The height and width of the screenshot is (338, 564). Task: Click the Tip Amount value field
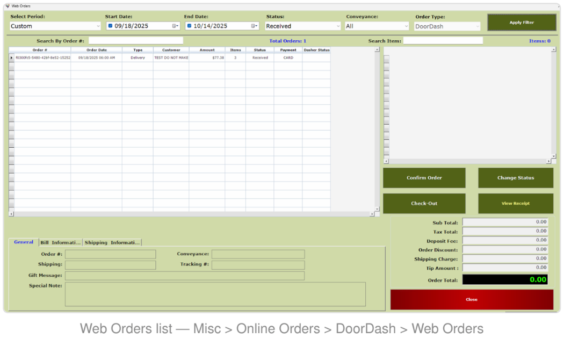point(505,268)
